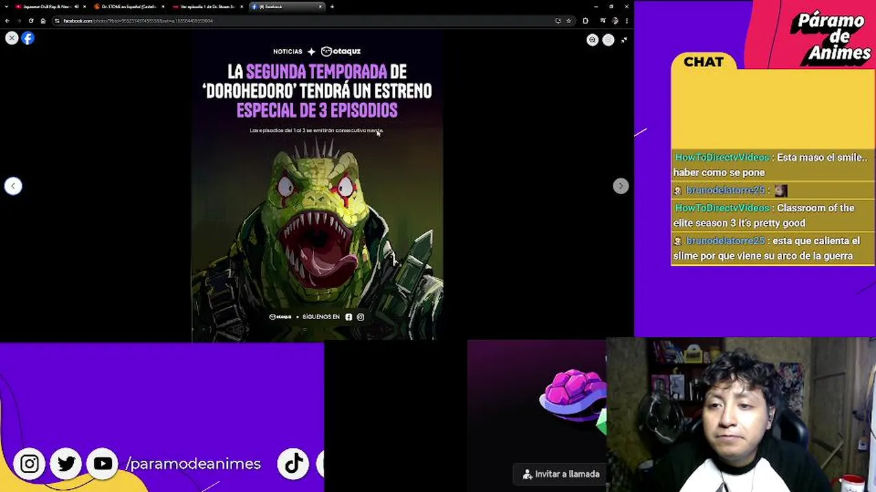876x492 pixels.
Task: Click the /paramodeanimes handle text
Action: coord(193,464)
